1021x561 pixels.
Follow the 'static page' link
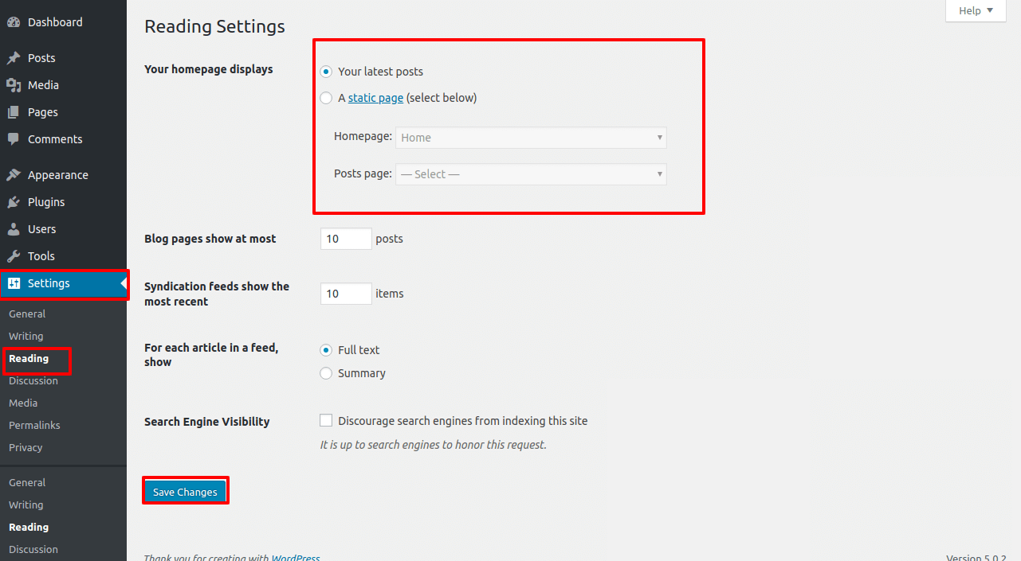click(375, 99)
